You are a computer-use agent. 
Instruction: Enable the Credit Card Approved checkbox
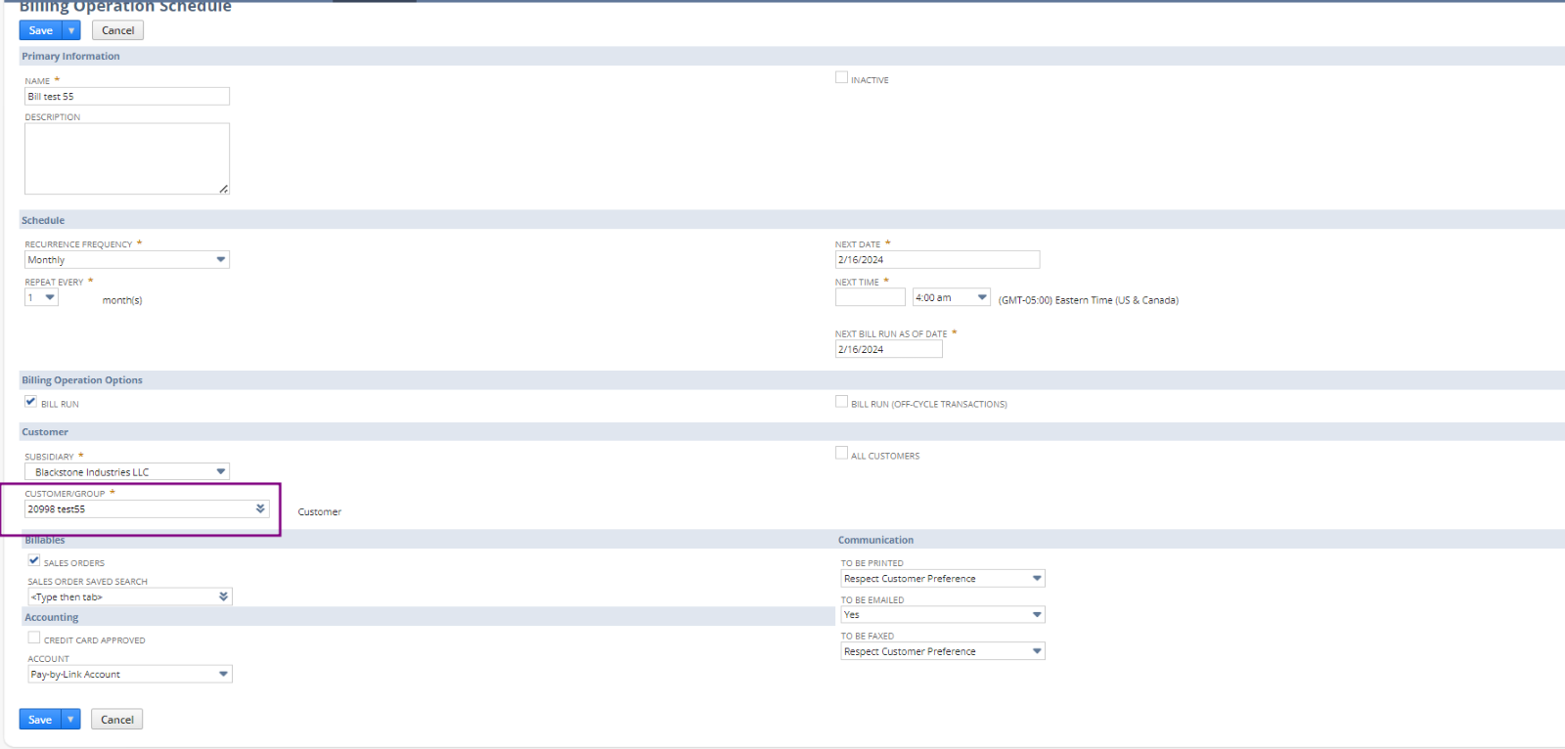click(34, 638)
